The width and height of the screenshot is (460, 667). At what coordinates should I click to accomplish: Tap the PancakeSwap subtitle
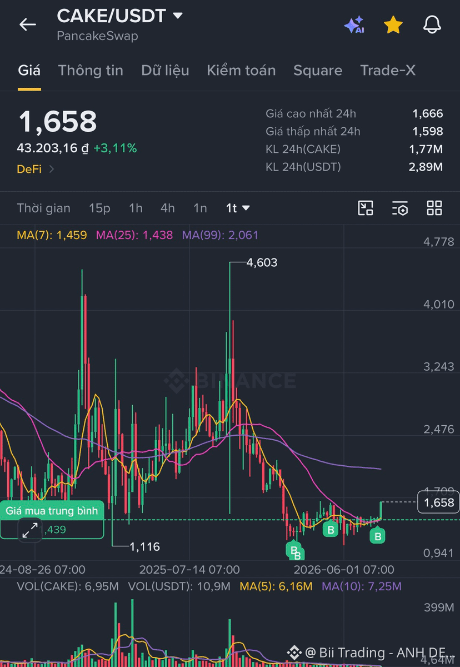coord(97,36)
